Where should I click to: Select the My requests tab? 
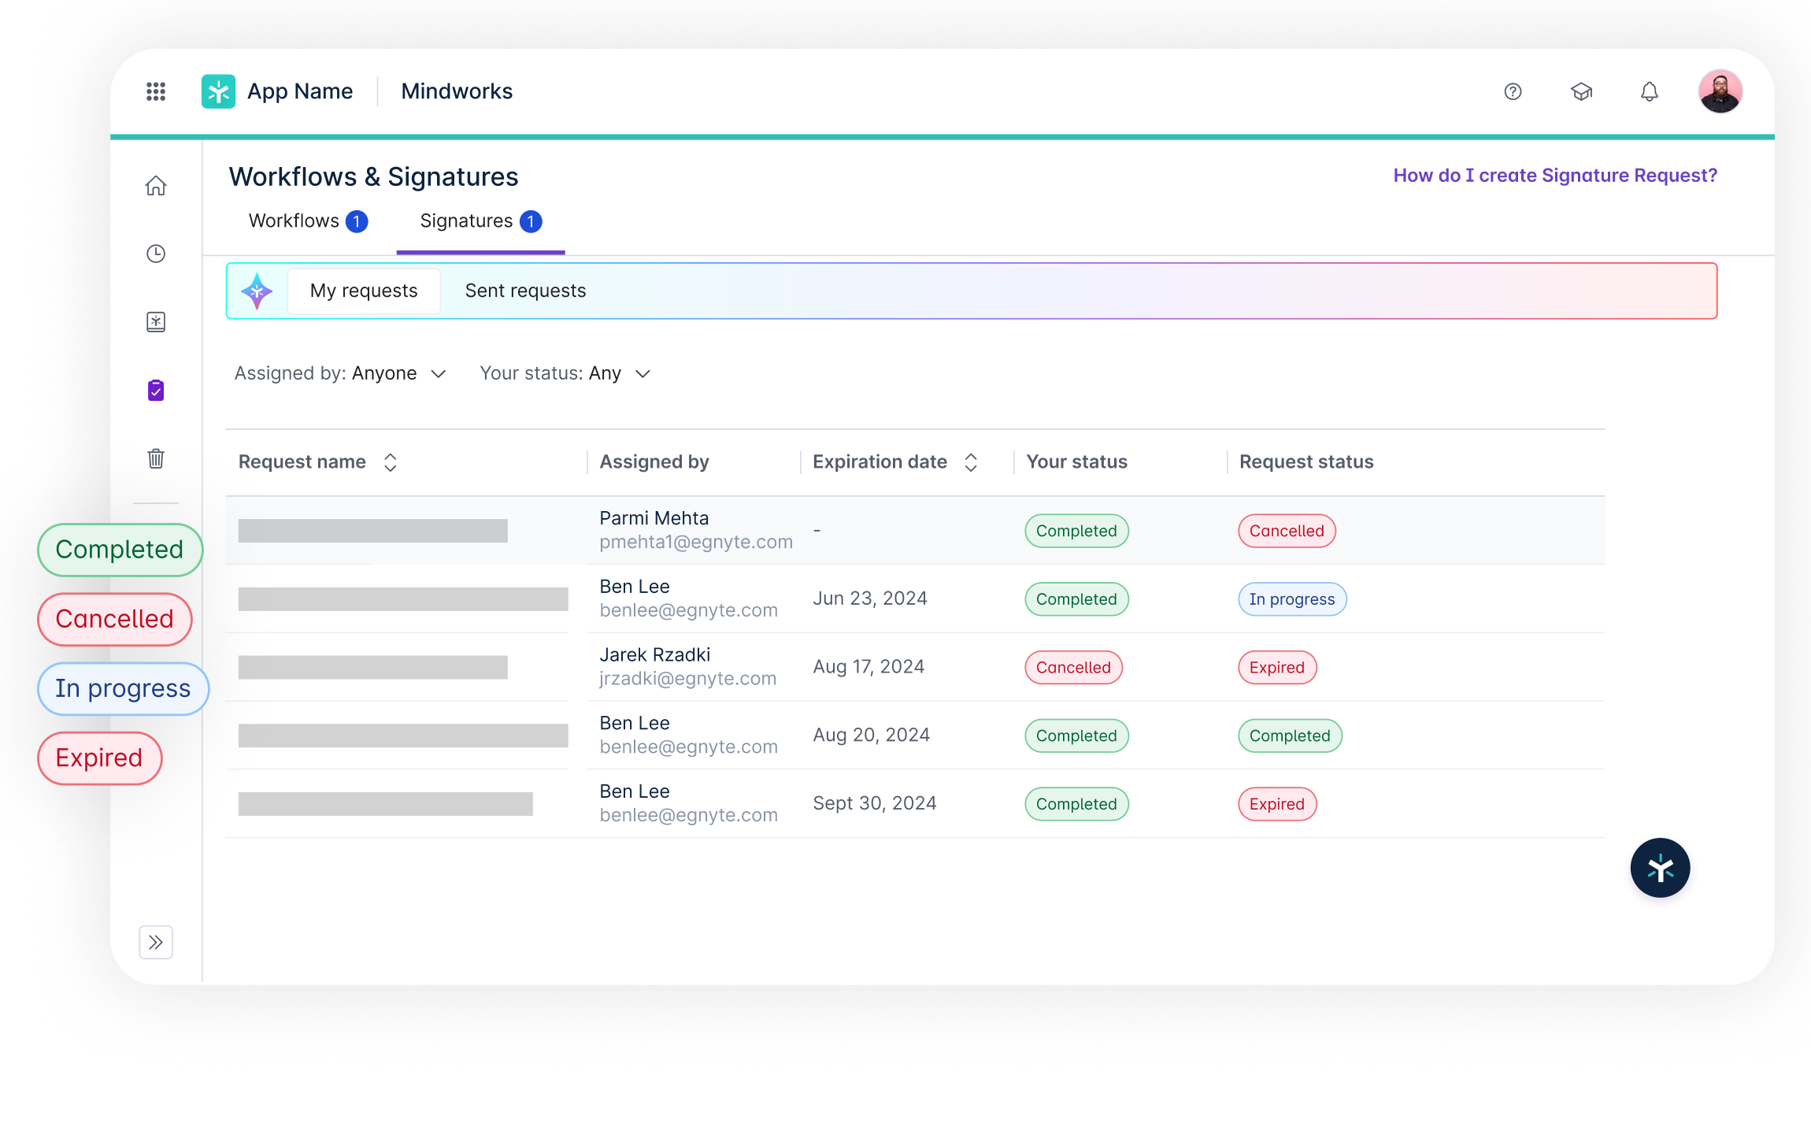(x=364, y=291)
